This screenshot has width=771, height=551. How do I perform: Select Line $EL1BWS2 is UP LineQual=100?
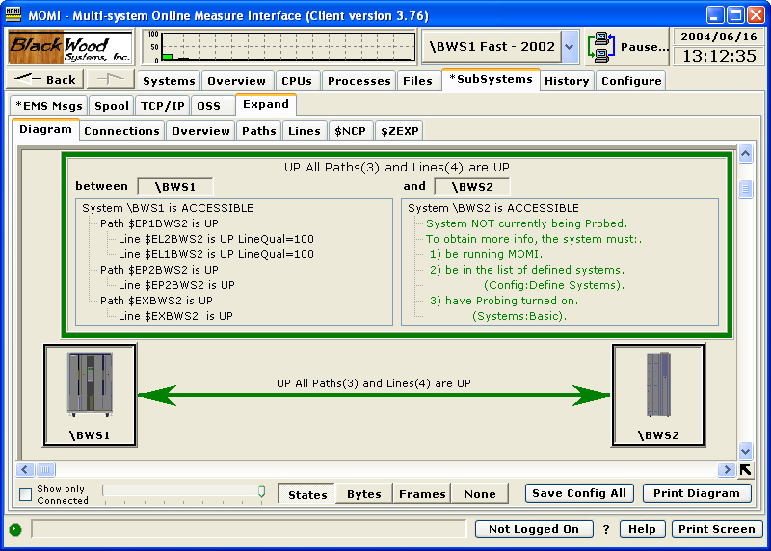pyautogui.click(x=216, y=254)
